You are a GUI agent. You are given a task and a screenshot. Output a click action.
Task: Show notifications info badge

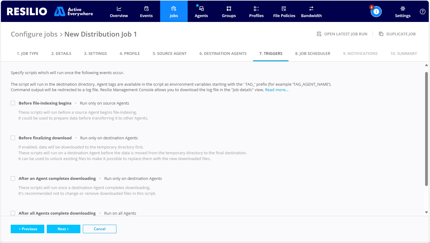pos(376,12)
